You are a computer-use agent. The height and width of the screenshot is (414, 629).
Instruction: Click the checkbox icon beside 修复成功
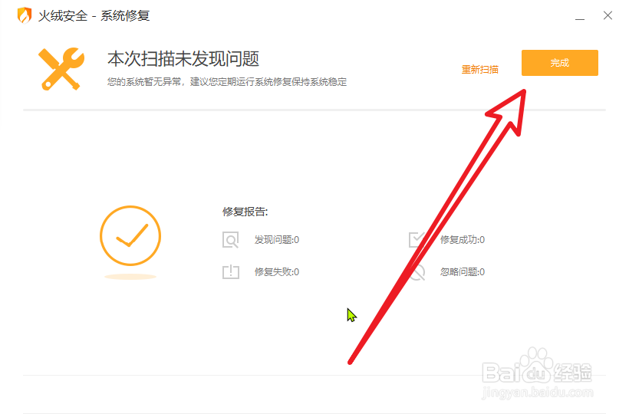point(417,239)
